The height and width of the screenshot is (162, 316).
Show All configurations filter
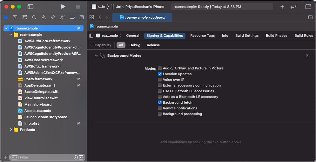coord(121,45)
